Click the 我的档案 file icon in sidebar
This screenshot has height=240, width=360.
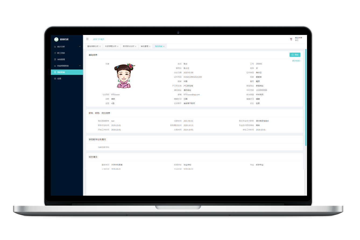pos(55,72)
